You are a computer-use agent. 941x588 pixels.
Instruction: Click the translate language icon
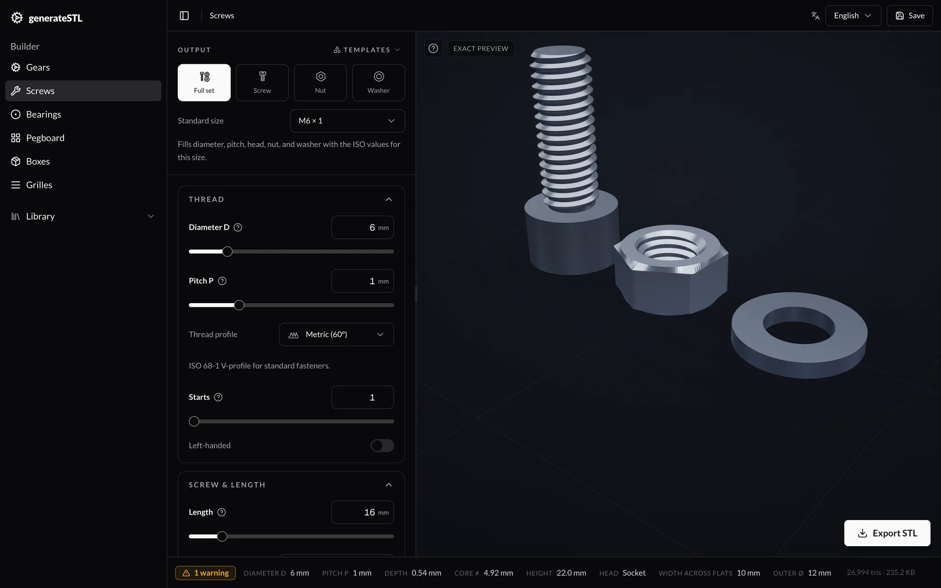pos(815,16)
